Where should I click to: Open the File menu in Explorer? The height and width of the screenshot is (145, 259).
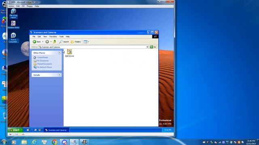[x=34, y=37]
